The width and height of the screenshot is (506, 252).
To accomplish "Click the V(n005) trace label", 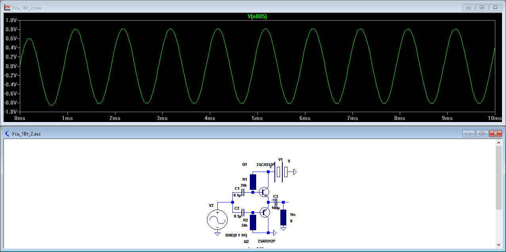I will coord(257,17).
